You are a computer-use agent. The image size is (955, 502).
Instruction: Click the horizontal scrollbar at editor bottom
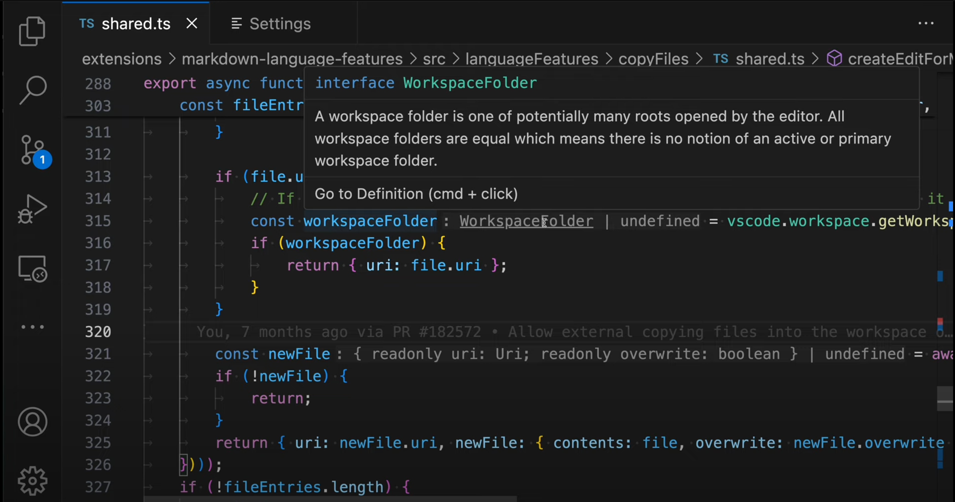pyautogui.click(x=330, y=499)
